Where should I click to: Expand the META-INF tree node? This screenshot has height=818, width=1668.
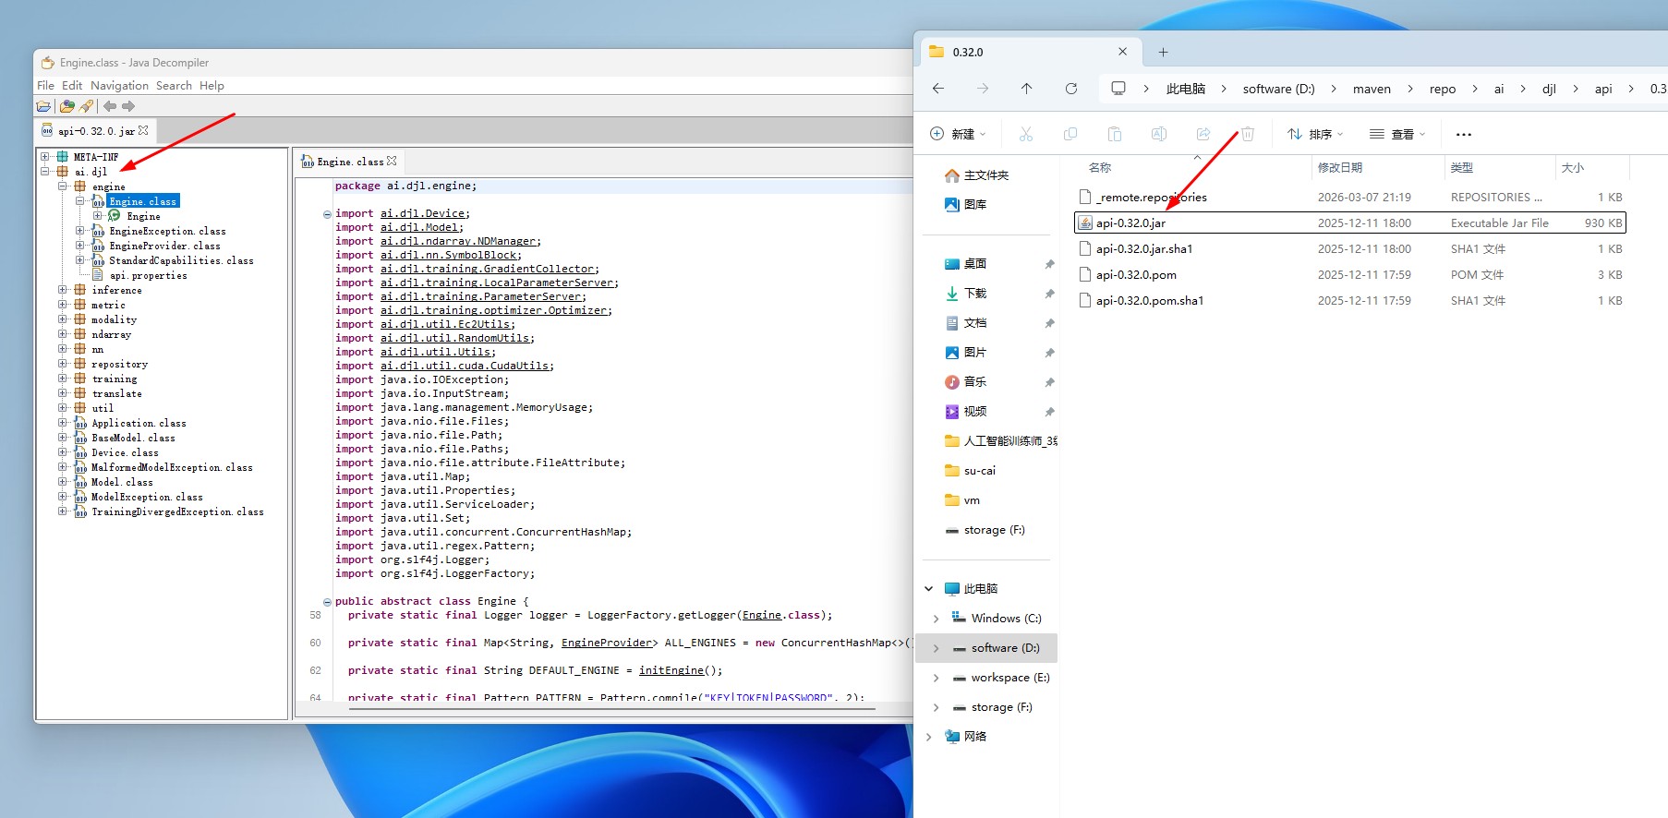point(45,157)
